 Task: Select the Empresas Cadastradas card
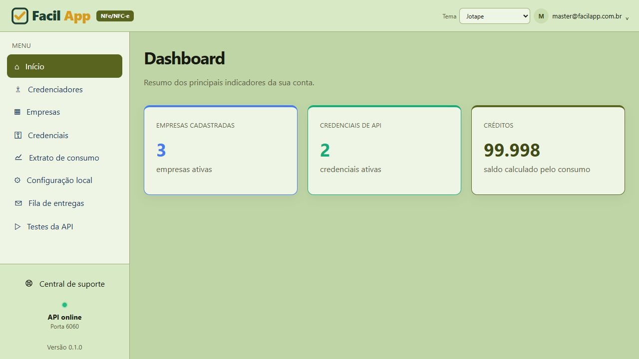coord(221,150)
